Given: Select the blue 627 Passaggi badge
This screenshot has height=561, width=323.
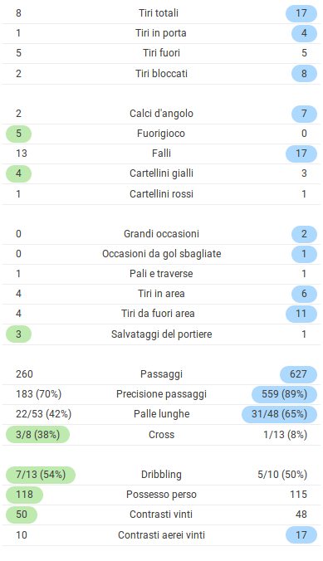Looking at the screenshot, I should point(298,374).
